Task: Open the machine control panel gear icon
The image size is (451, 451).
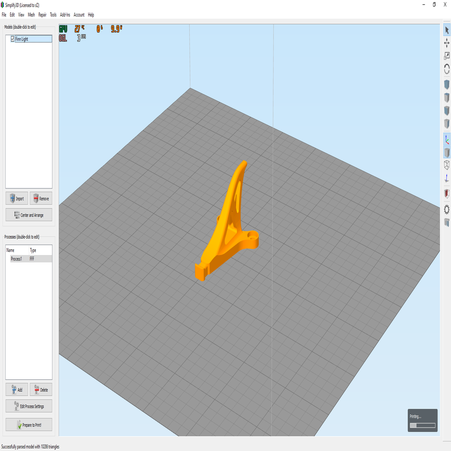Action: click(446, 209)
